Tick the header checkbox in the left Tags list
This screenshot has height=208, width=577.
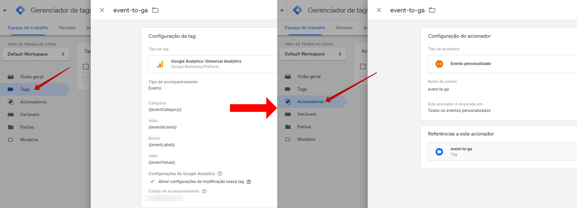tap(86, 67)
